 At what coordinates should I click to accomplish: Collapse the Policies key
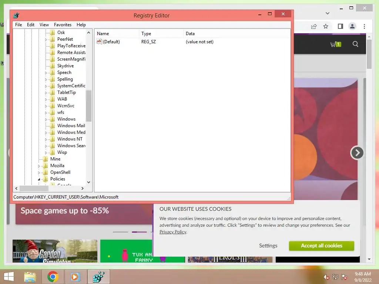(39, 179)
